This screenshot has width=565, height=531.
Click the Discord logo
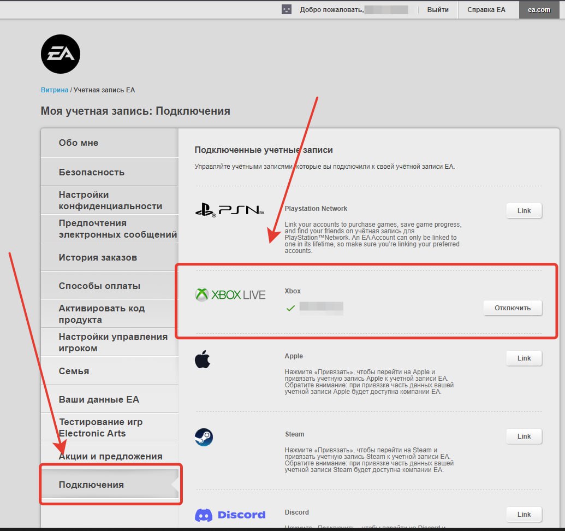tap(230, 515)
